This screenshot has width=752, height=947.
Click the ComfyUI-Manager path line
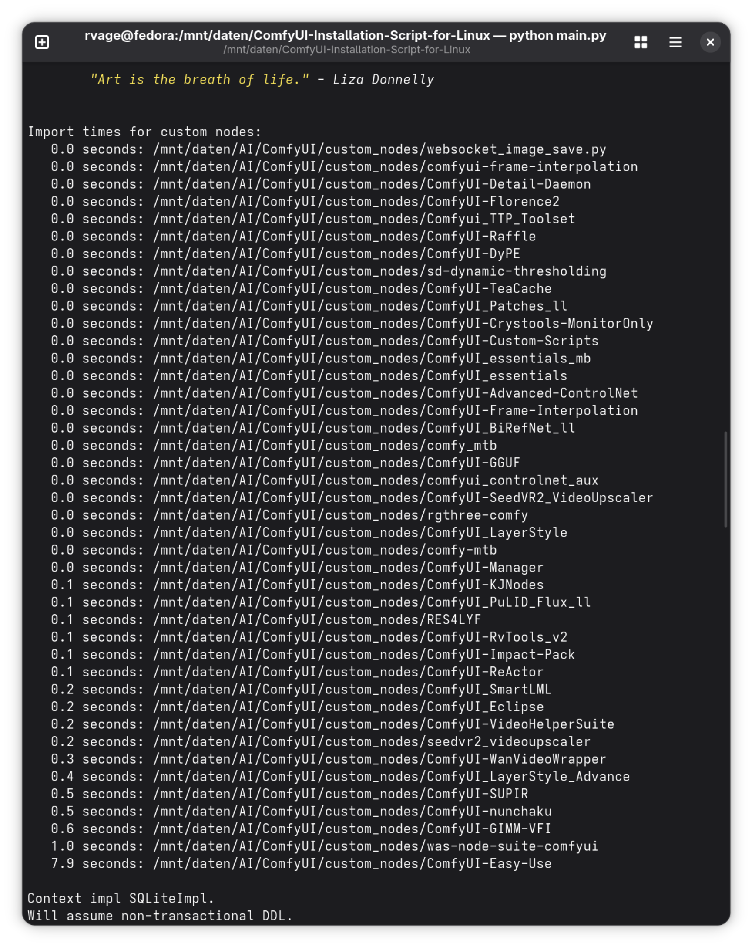297,567
